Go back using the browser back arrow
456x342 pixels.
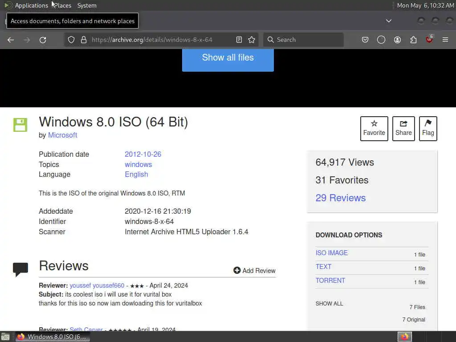(x=11, y=40)
